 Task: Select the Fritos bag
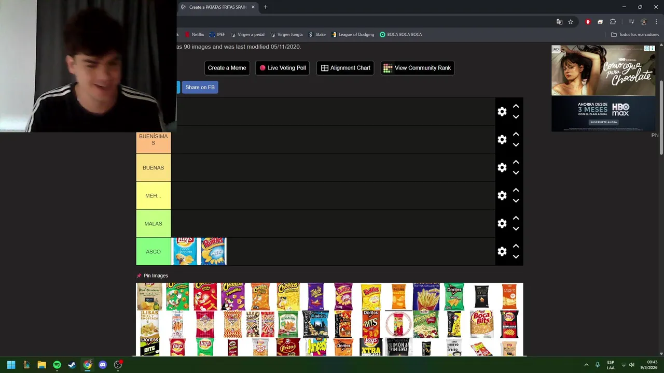(288, 347)
